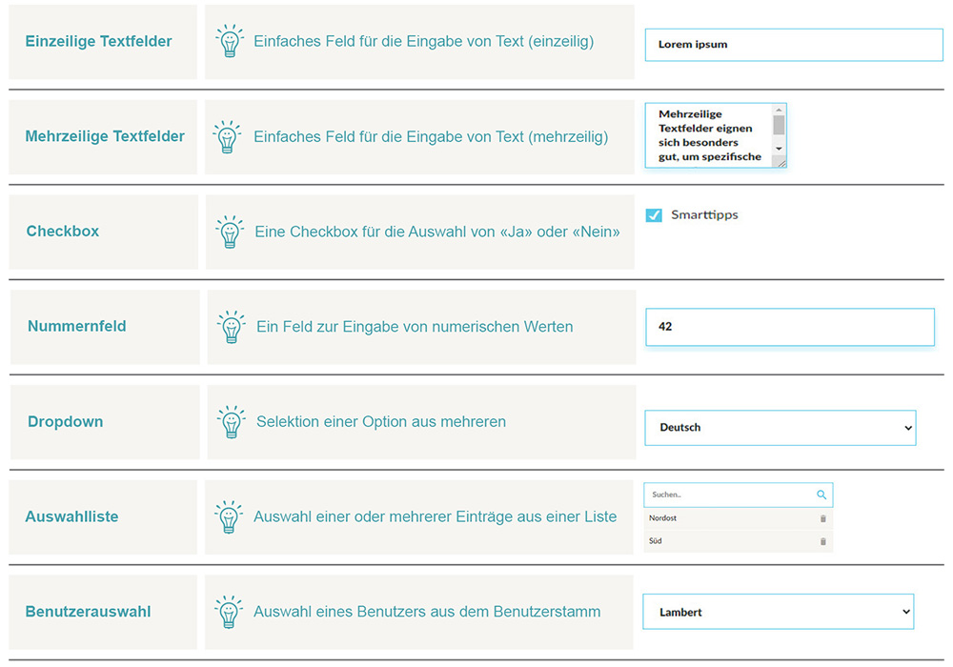Click the magnifier icon in Suchen field

click(x=821, y=495)
